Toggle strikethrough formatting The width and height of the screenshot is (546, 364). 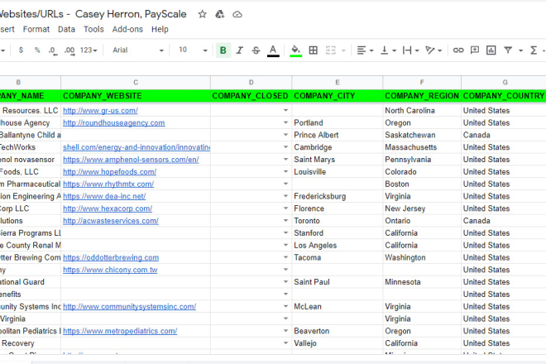[x=256, y=50]
